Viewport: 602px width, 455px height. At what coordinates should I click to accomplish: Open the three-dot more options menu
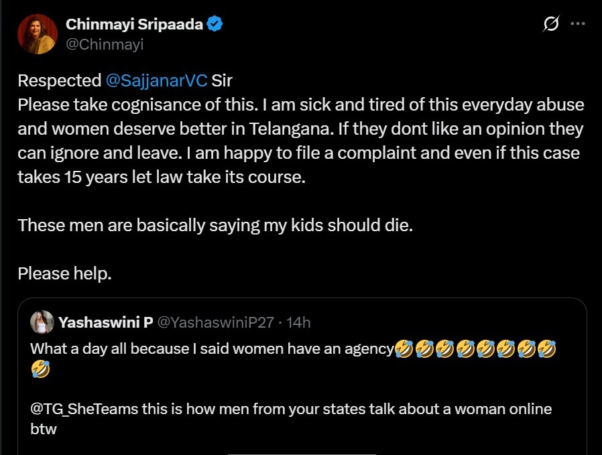(577, 24)
